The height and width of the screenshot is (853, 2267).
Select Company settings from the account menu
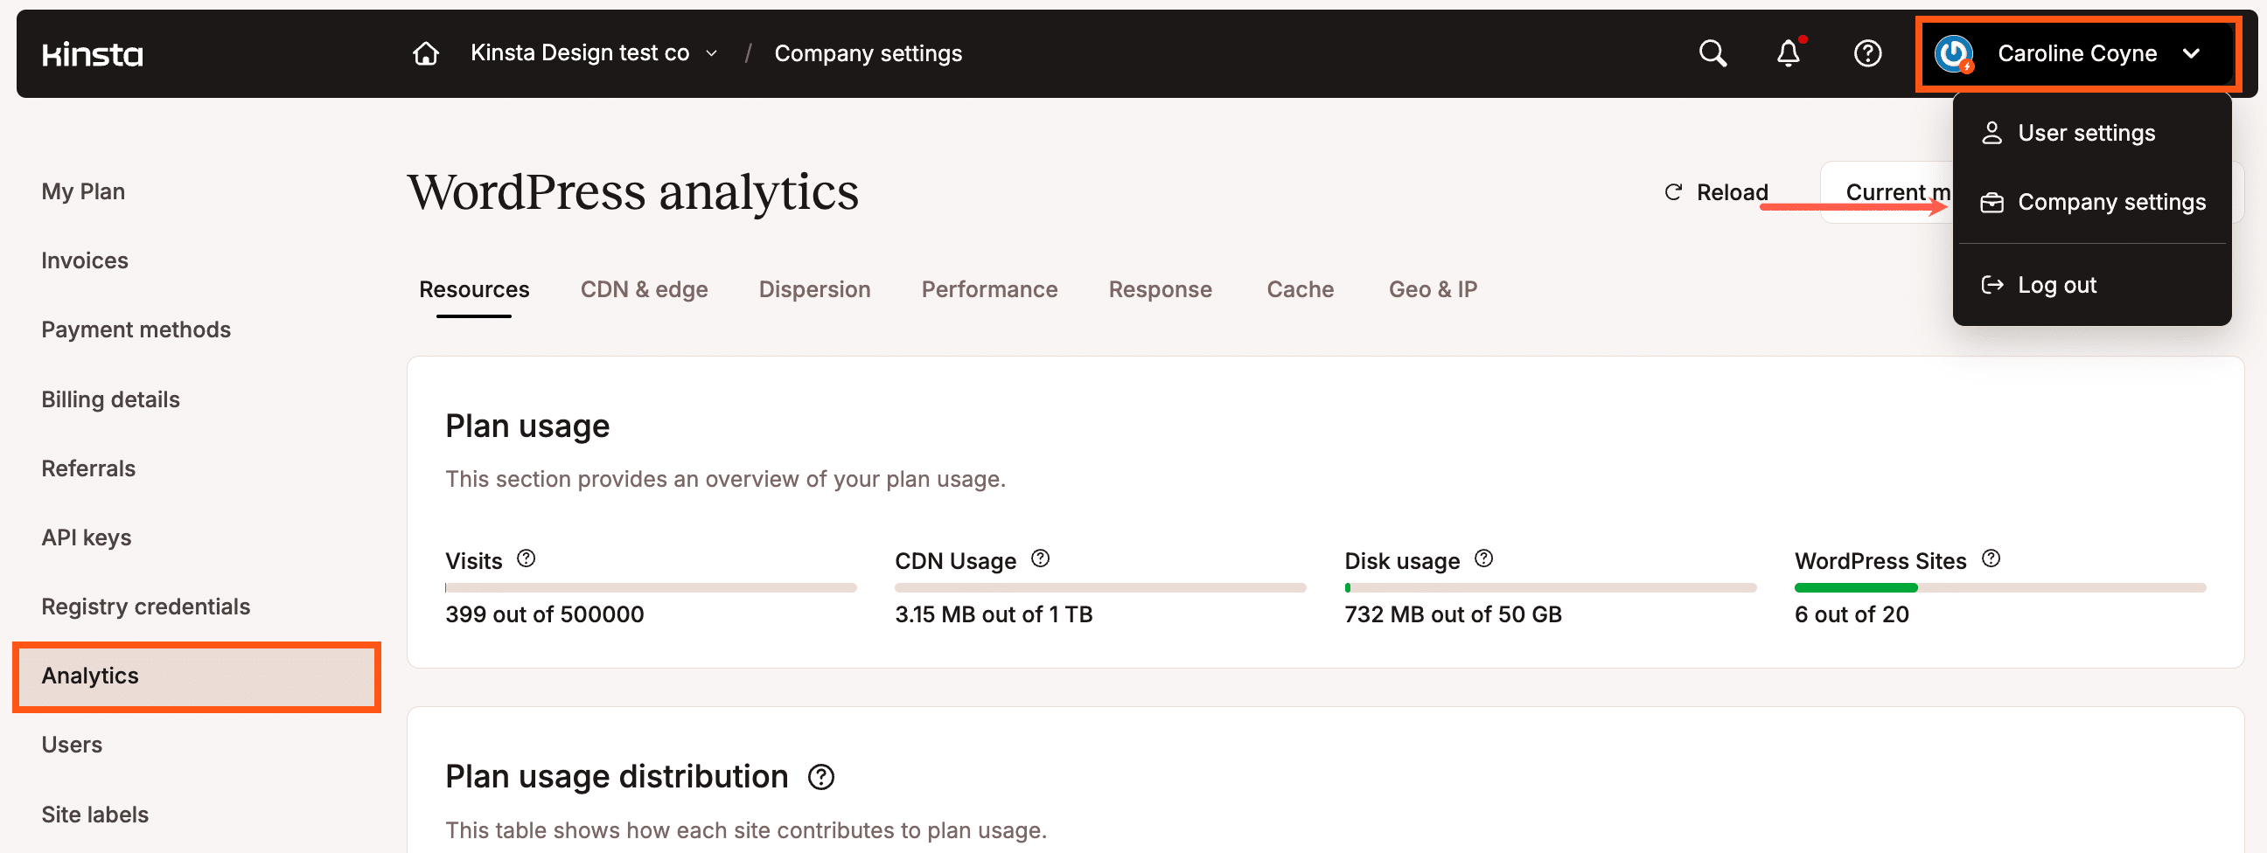(2111, 201)
